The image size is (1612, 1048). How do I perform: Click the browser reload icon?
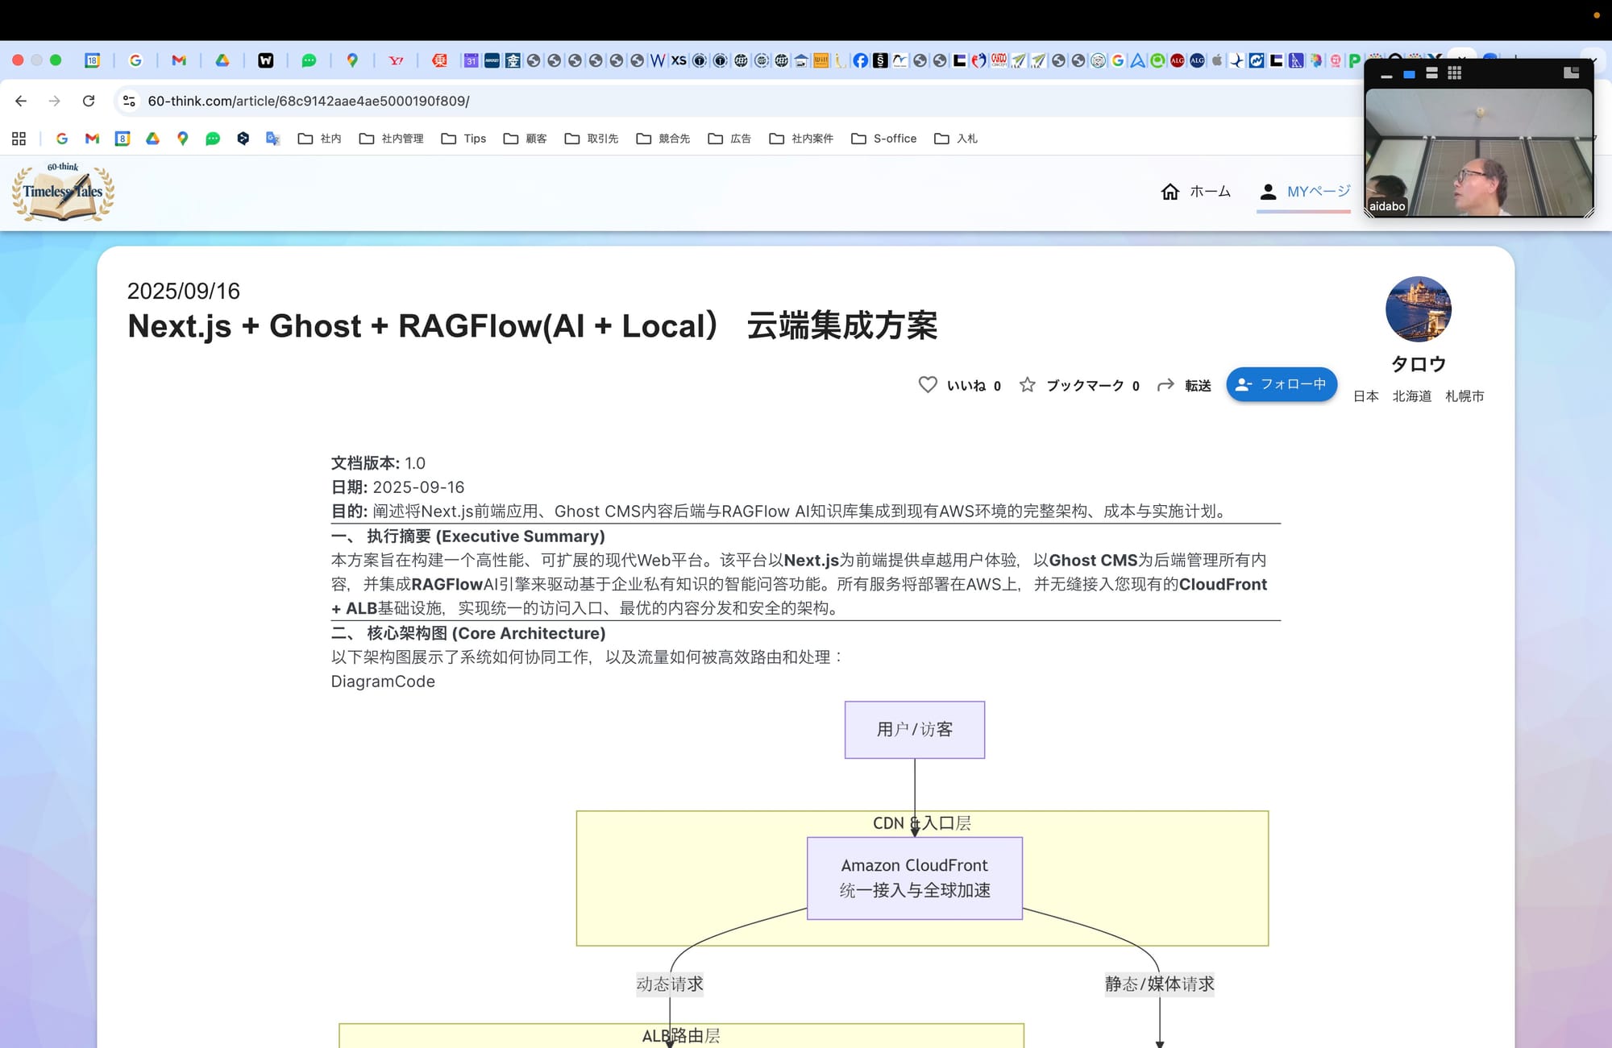point(89,101)
